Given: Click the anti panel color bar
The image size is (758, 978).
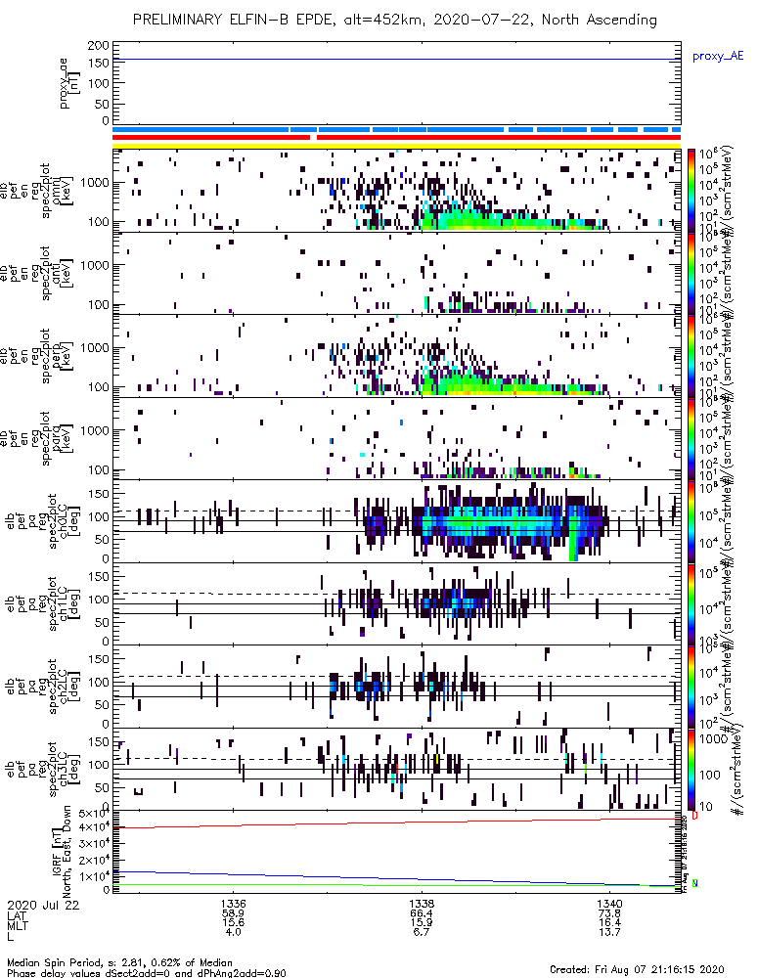Looking at the screenshot, I should click(691, 273).
